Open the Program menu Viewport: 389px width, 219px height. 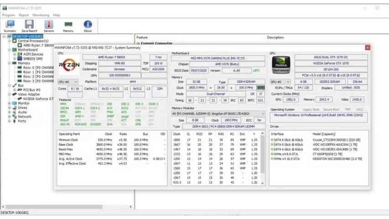pos(9,15)
